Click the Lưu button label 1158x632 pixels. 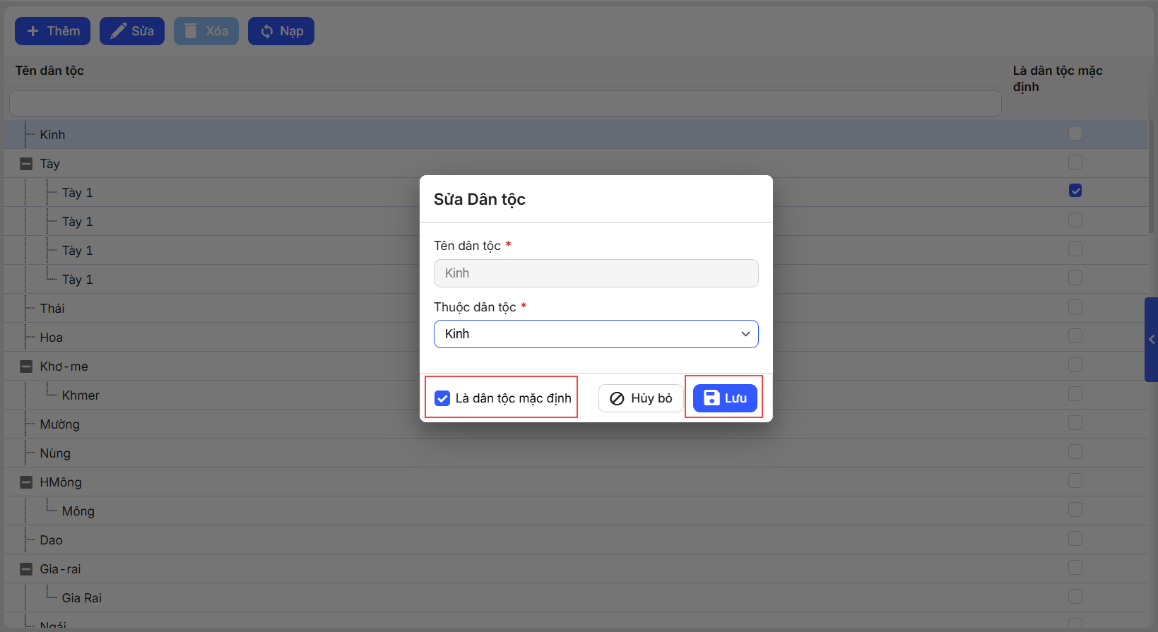pyautogui.click(x=735, y=398)
